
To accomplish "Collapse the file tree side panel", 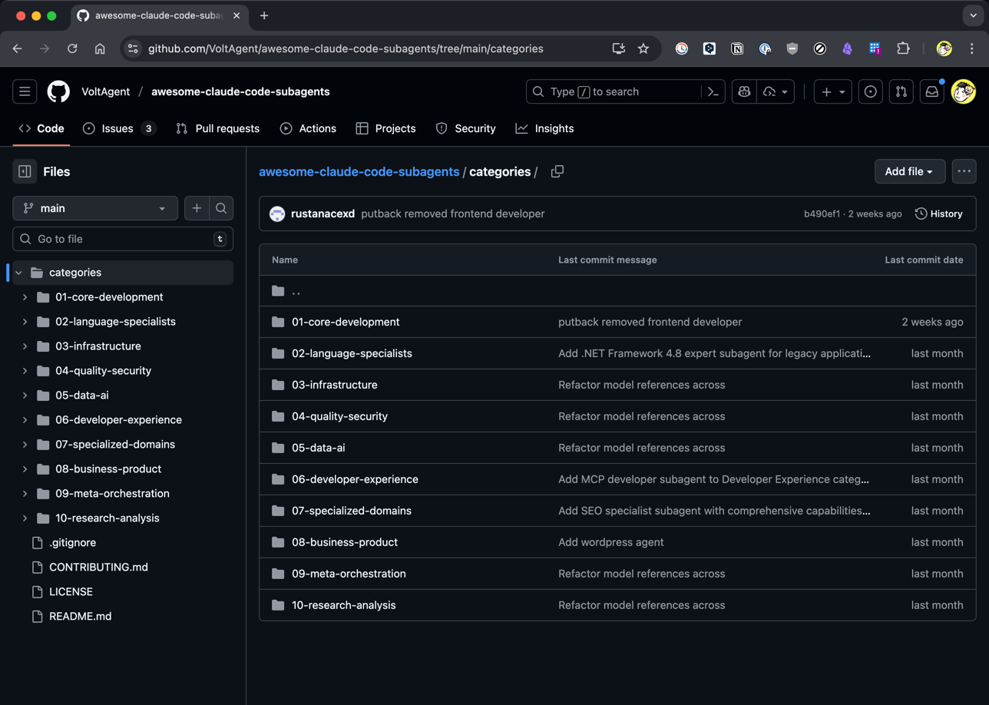I will [25, 171].
